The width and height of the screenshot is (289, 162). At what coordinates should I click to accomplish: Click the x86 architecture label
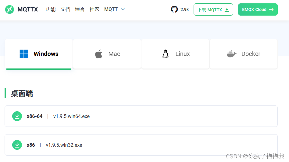pos(31,145)
